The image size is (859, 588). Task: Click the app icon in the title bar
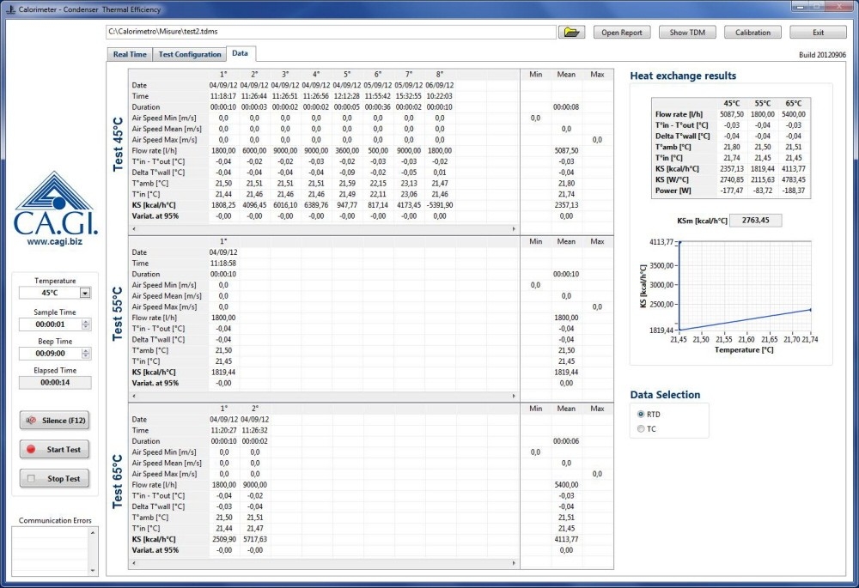click(9, 9)
